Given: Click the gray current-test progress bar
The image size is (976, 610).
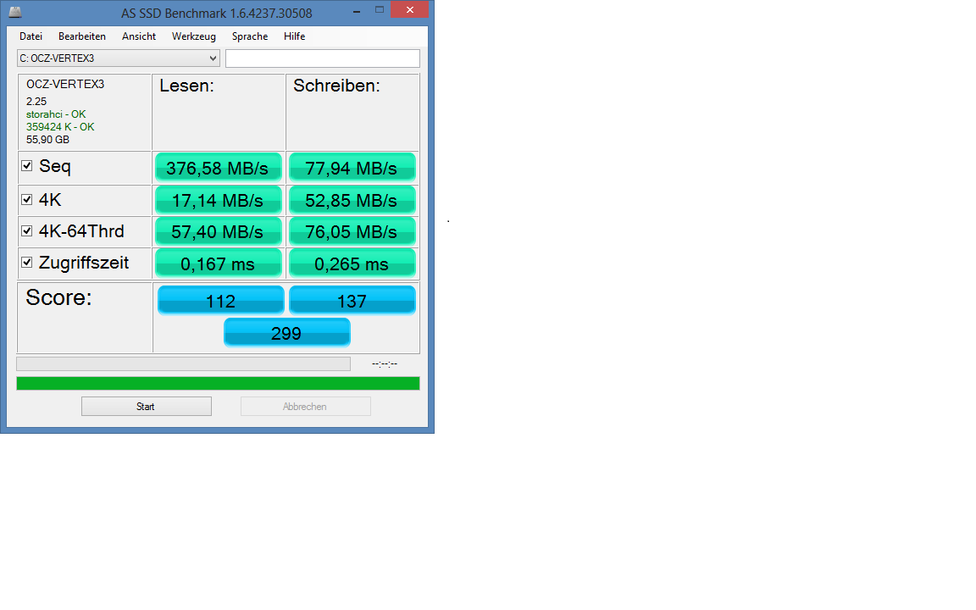Looking at the screenshot, I should pos(184,364).
